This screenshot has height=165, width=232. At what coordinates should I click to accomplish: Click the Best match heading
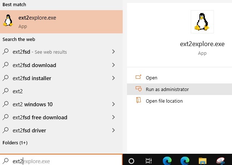[x=14, y=5]
